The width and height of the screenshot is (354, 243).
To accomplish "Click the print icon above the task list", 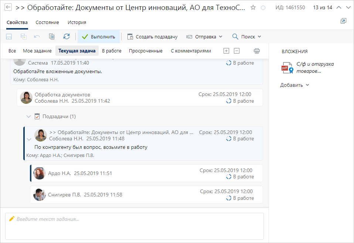I will point(257,51).
